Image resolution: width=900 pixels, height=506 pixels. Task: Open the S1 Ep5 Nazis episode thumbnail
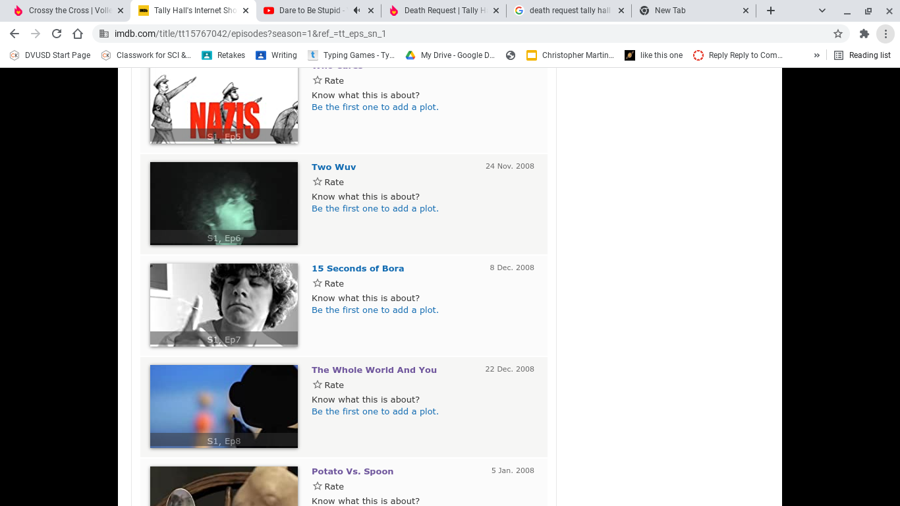pos(224,105)
